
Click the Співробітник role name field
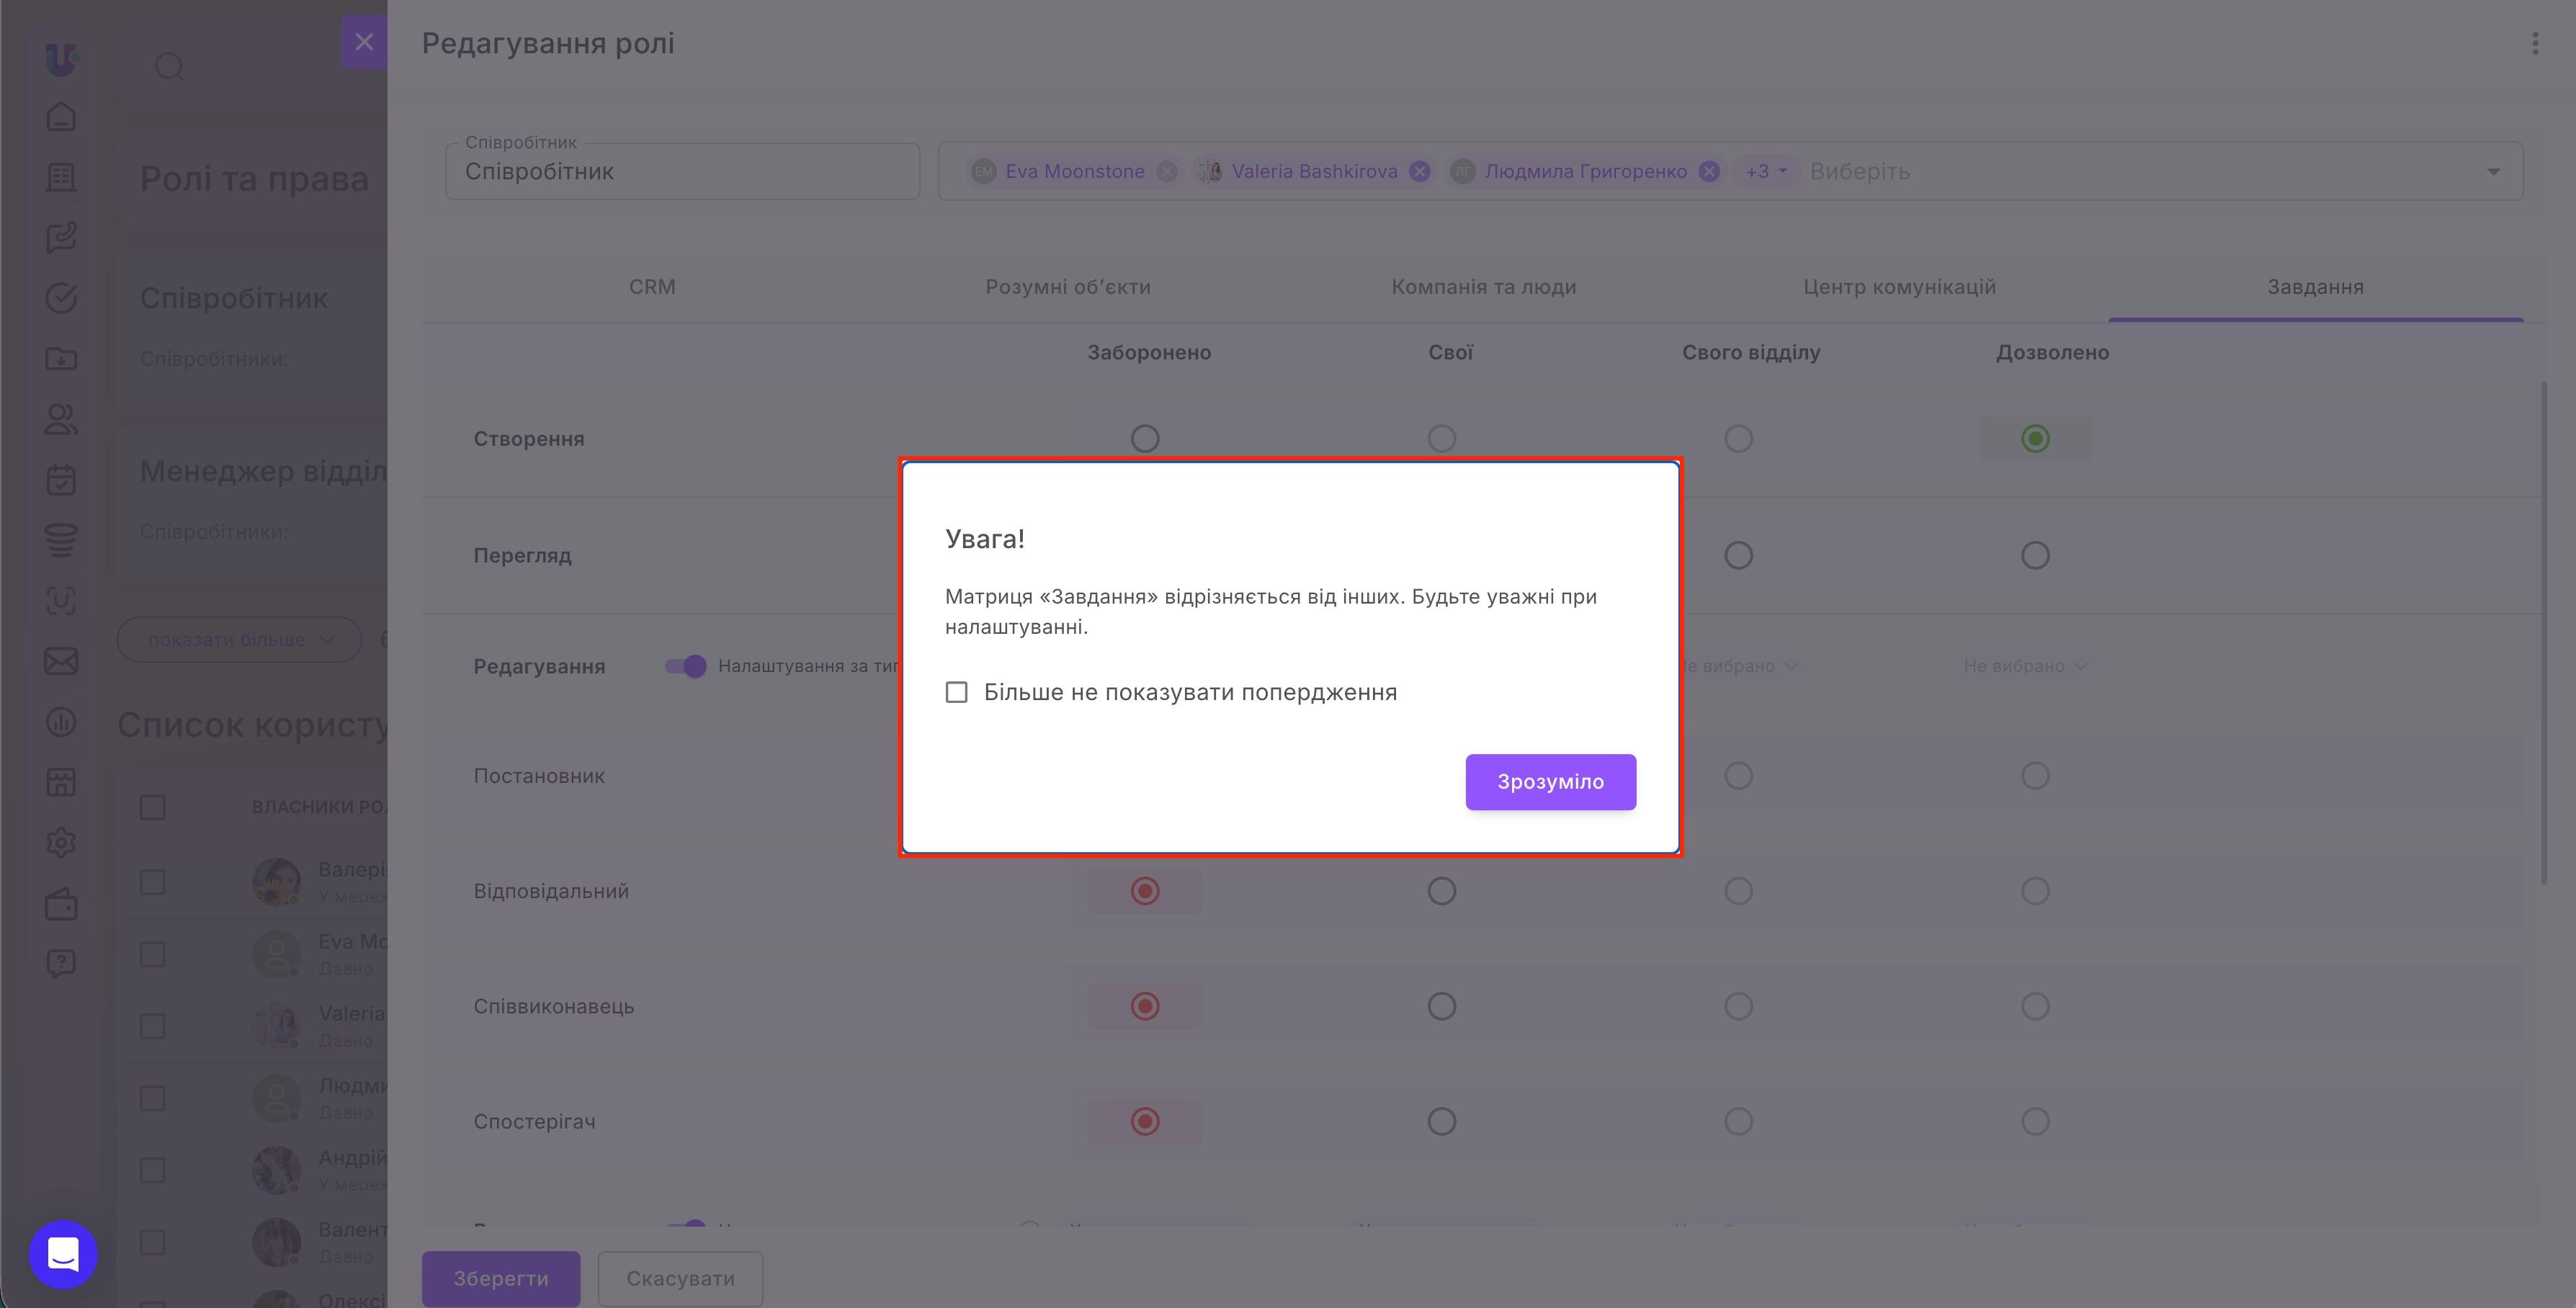[x=682, y=171]
